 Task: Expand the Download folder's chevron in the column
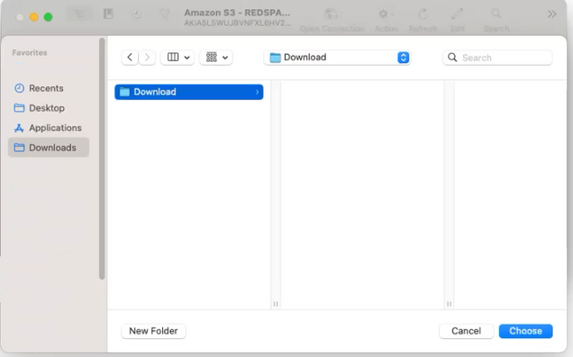(258, 92)
